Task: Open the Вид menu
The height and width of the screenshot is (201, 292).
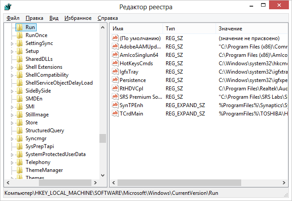Action: (54, 18)
